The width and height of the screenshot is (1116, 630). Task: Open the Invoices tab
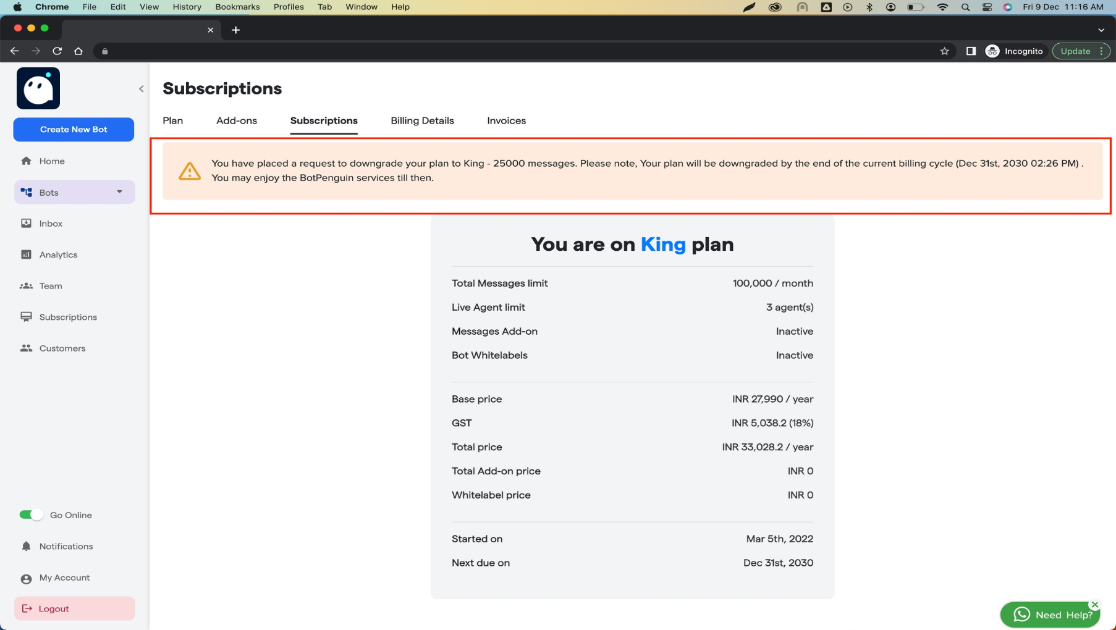click(507, 120)
